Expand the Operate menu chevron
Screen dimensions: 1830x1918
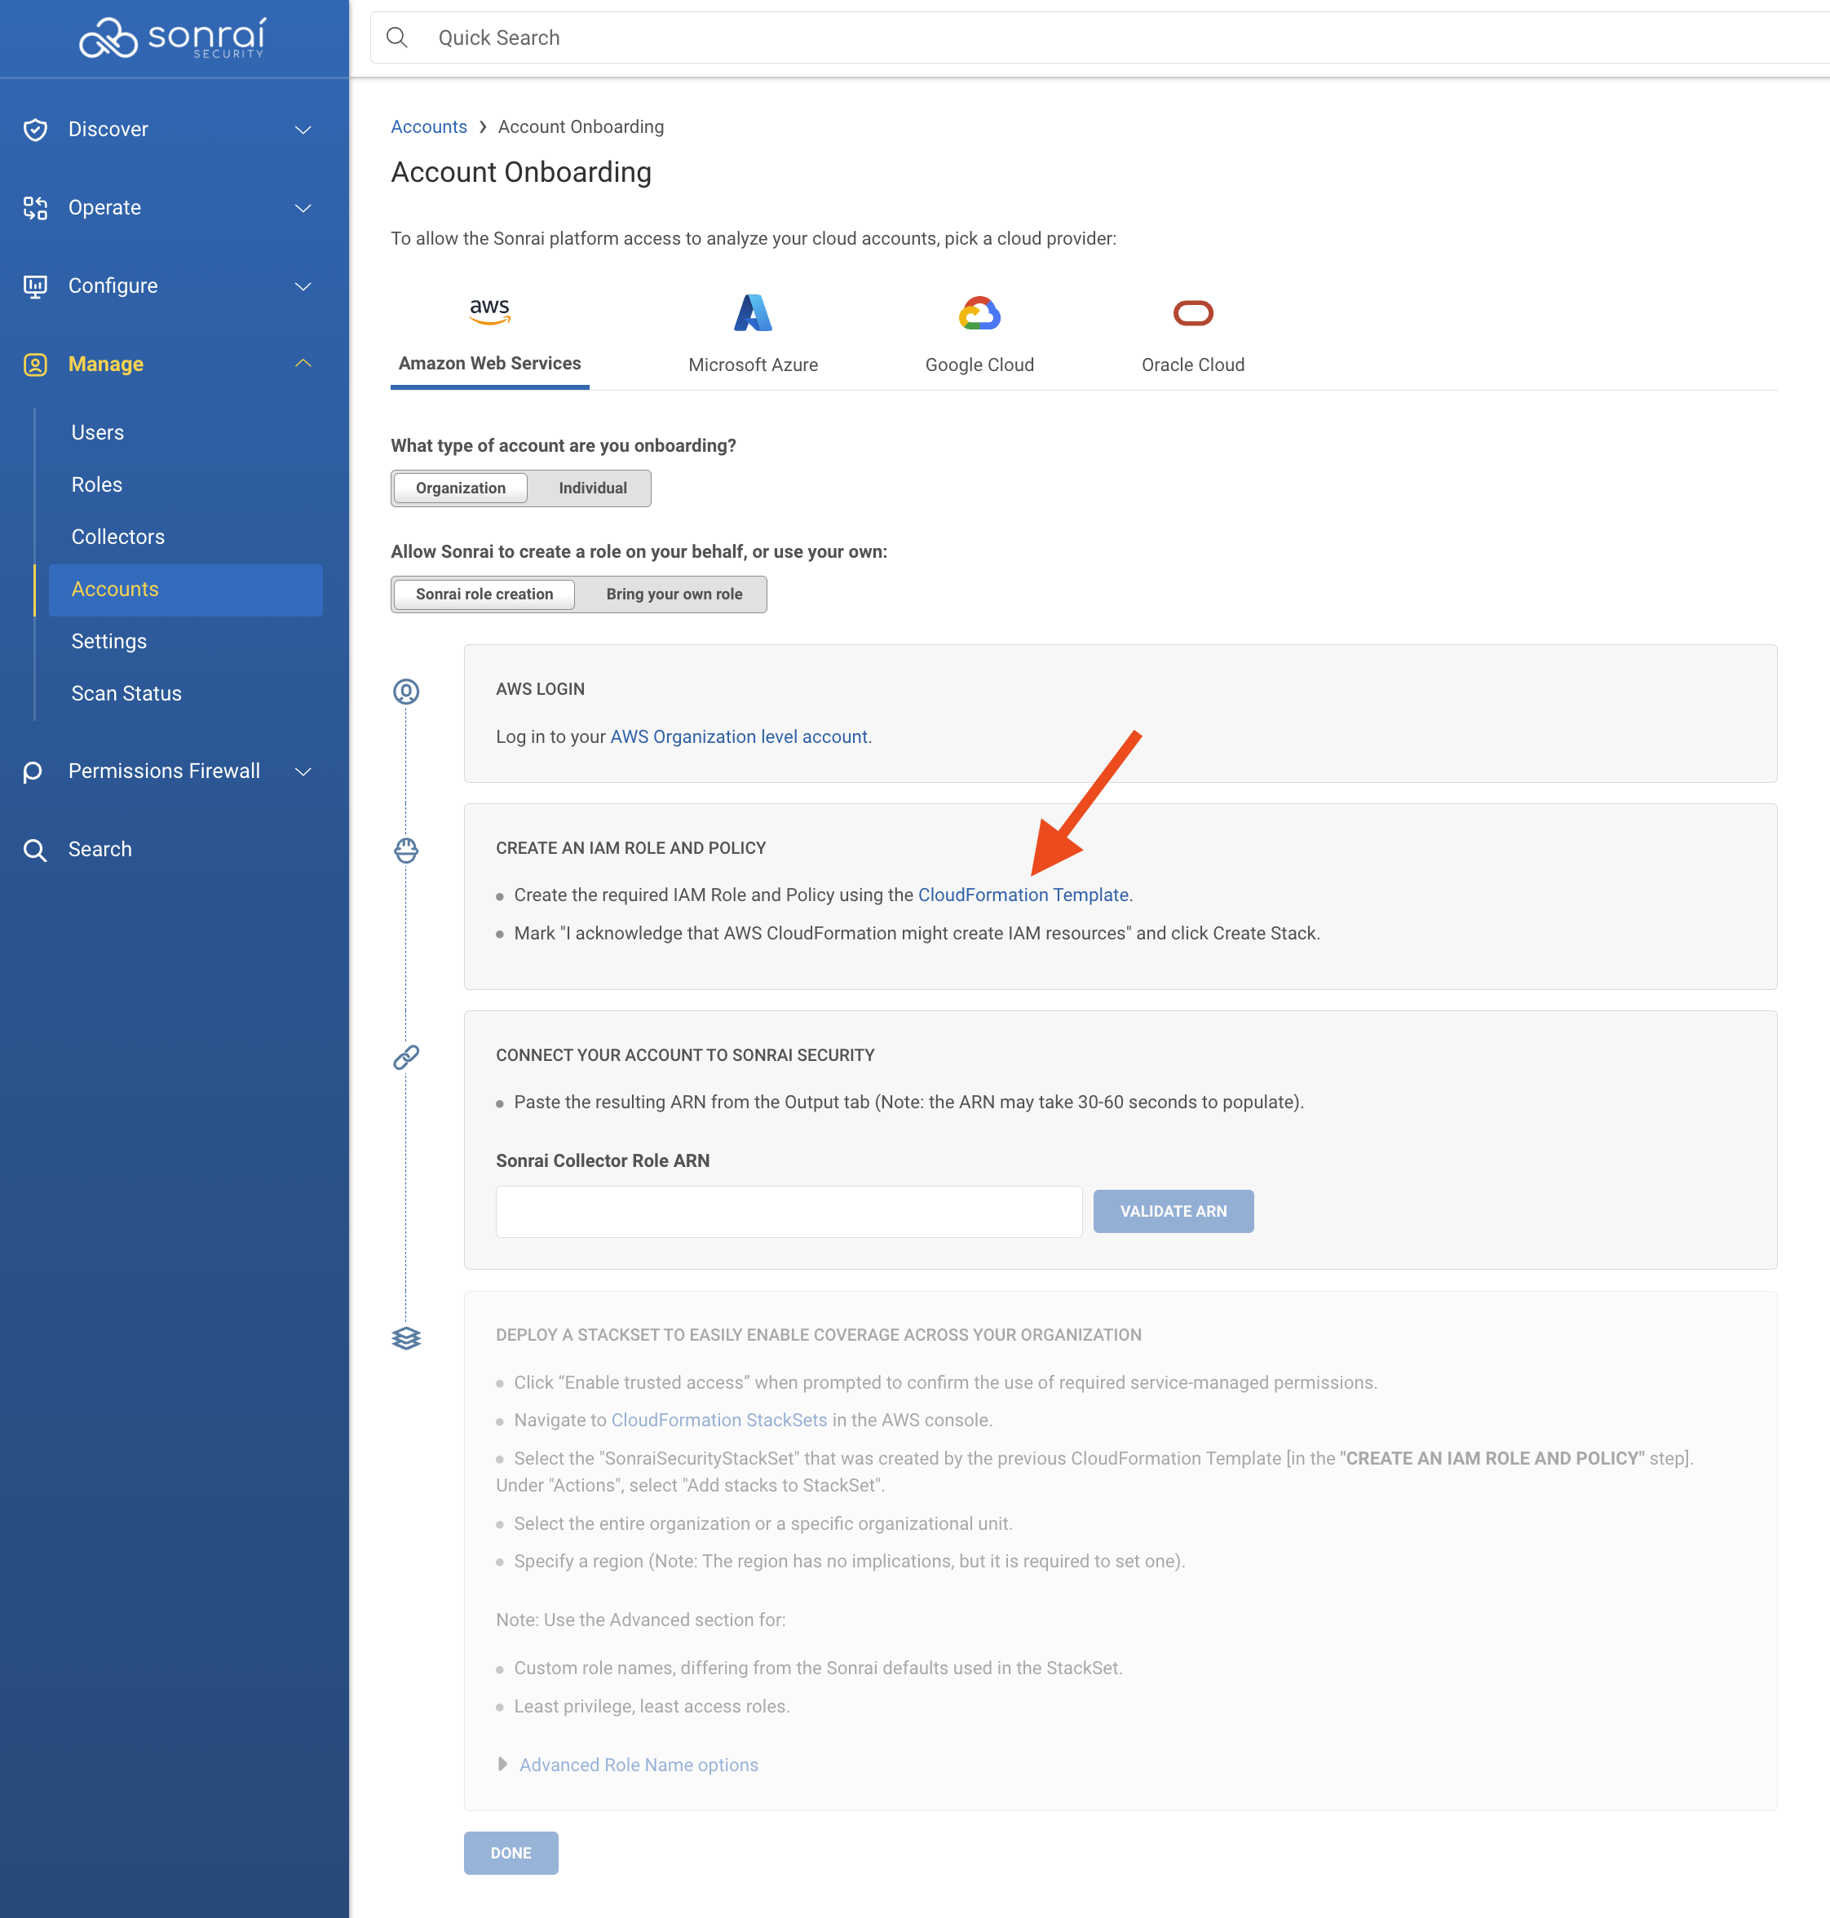[x=303, y=208]
